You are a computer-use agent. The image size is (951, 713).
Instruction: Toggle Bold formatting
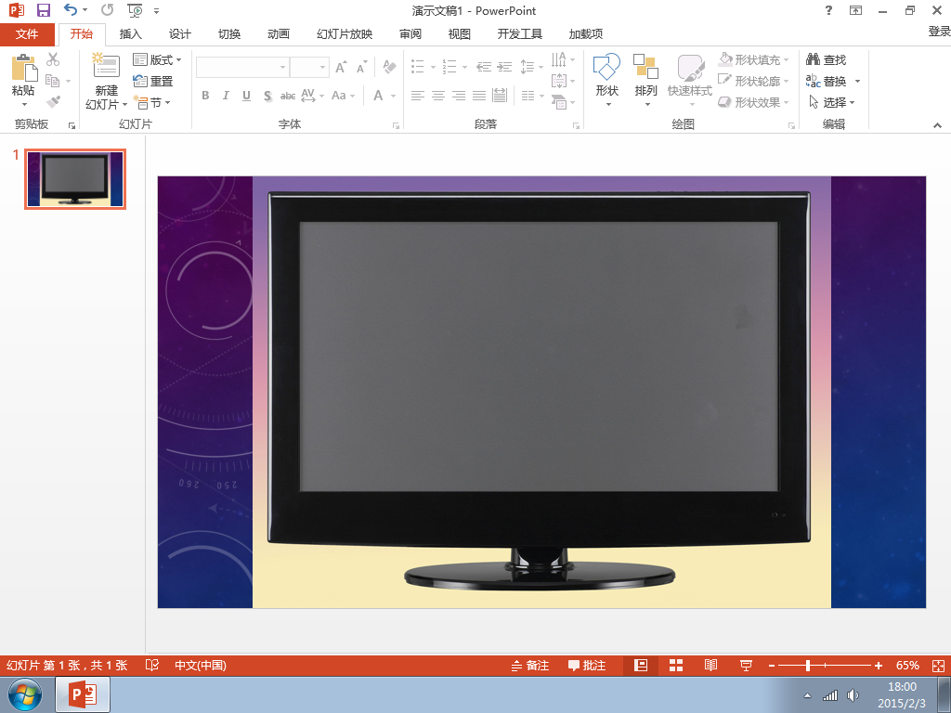pyautogui.click(x=205, y=96)
